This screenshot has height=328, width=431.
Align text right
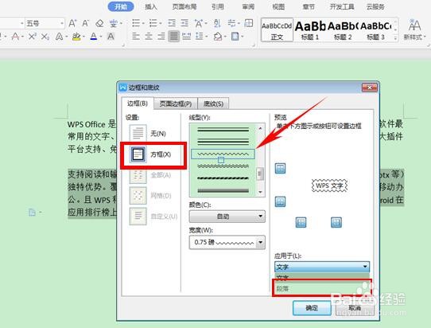point(161,37)
